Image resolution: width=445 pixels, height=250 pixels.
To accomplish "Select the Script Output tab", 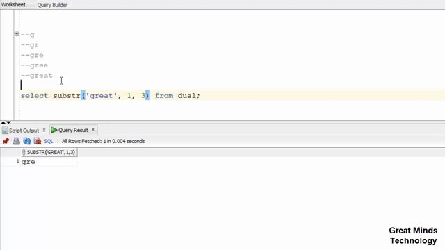I will pos(24,131).
